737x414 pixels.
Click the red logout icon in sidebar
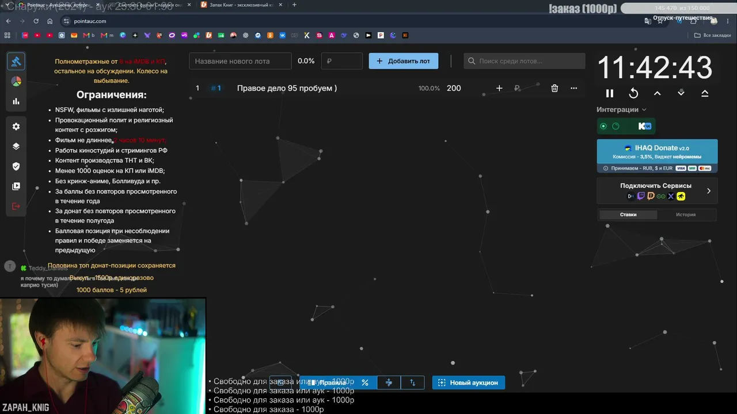(x=16, y=206)
